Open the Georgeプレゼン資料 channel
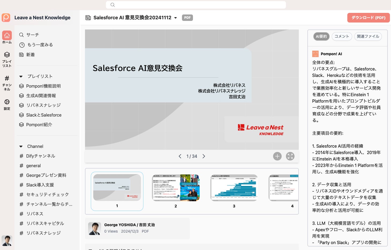Viewport: 391px width, 250px height. point(46,175)
